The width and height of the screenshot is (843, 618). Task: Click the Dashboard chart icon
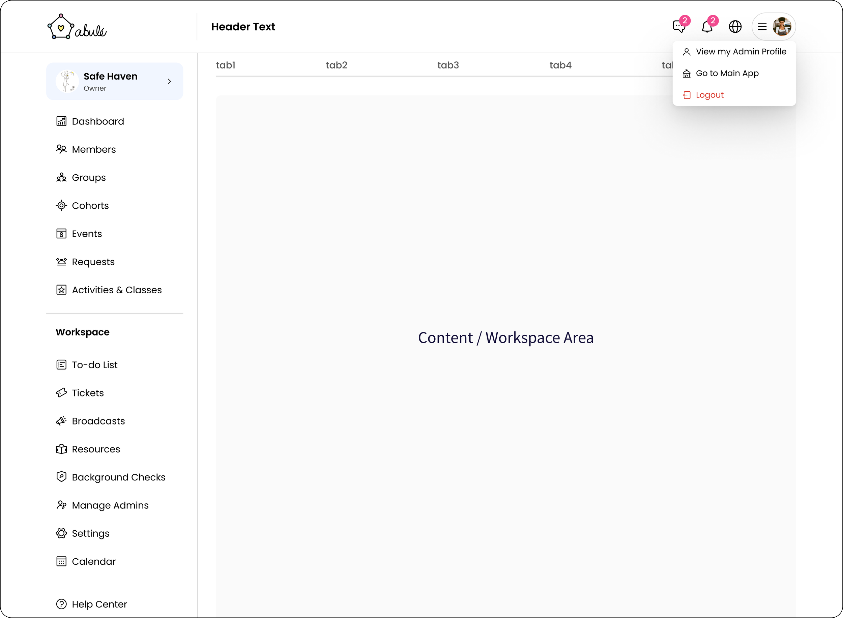coord(61,121)
